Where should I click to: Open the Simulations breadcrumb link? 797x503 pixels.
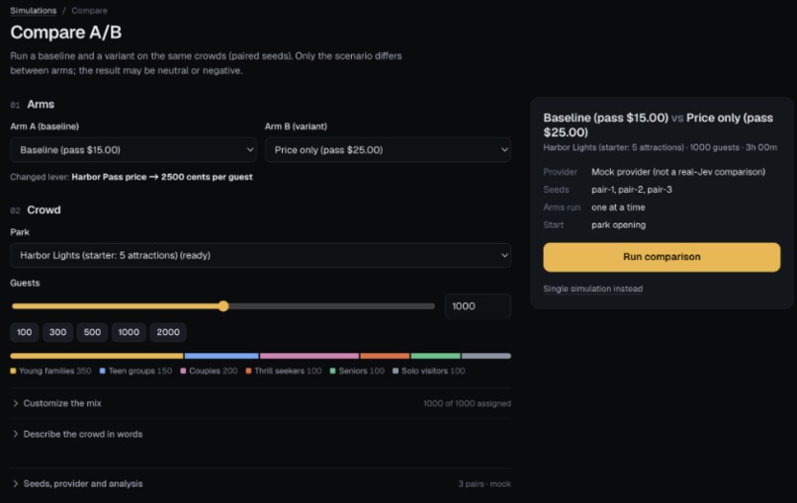point(33,11)
